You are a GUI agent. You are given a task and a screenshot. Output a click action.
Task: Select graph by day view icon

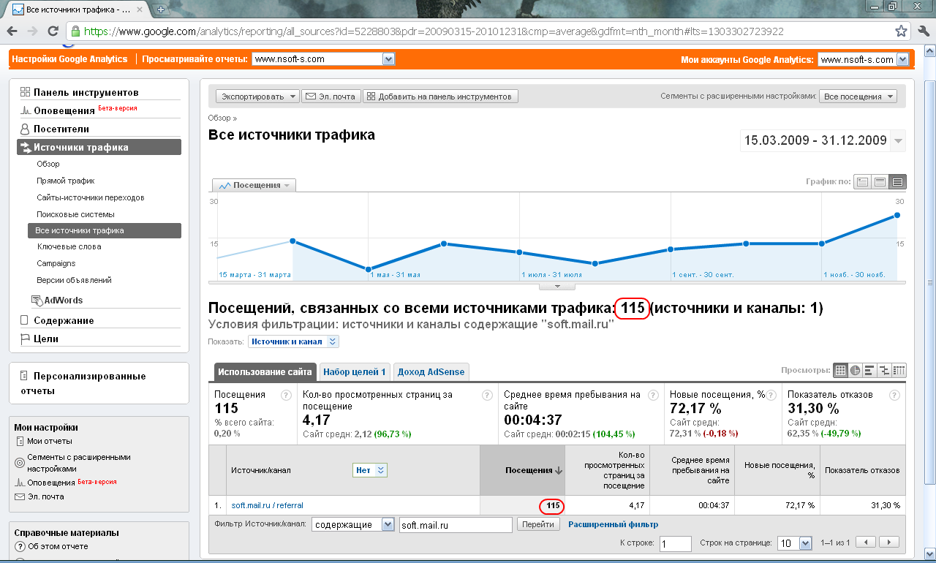click(863, 181)
